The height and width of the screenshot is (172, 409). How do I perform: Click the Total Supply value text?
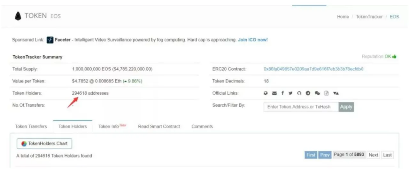(112, 69)
